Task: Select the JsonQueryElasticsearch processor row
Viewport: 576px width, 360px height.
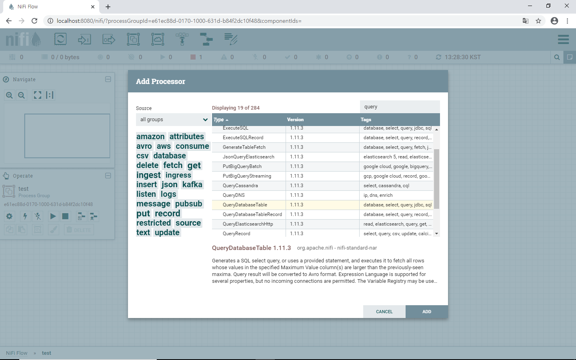Action: tap(322, 157)
